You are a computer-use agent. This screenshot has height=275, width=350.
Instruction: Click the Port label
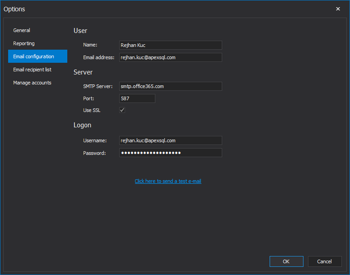tap(89, 98)
